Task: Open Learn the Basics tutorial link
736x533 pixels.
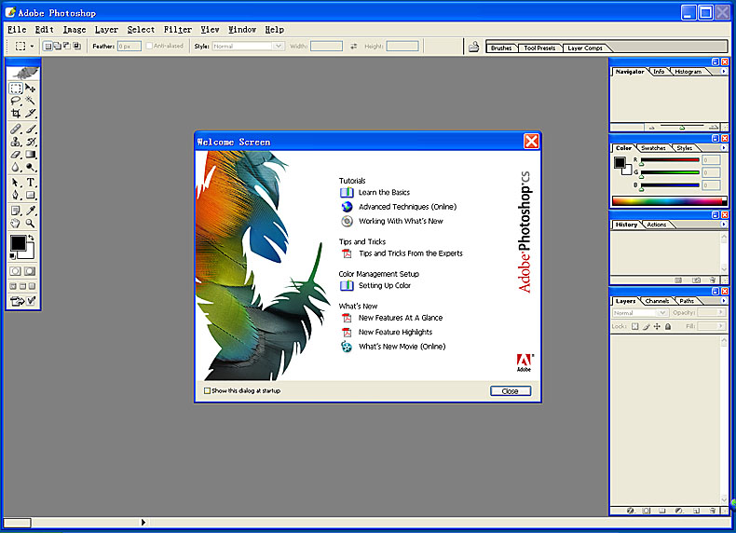Action: tap(384, 192)
